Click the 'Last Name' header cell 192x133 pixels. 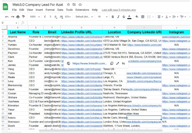(18, 32)
